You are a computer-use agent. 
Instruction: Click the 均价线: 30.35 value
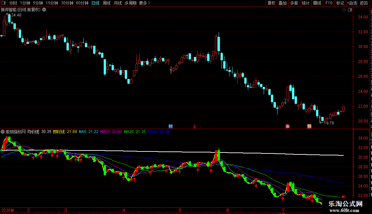coord(39,132)
